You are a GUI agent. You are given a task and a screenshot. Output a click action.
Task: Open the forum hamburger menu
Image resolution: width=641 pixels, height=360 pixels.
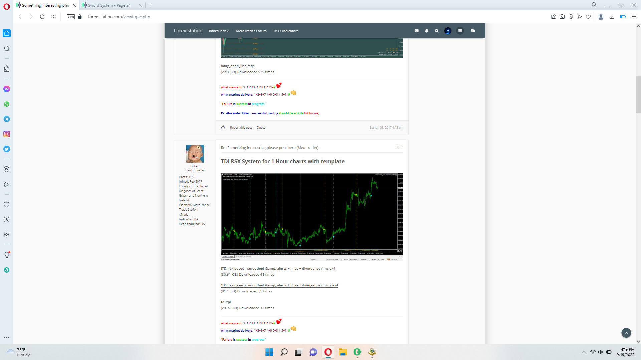[x=460, y=31]
